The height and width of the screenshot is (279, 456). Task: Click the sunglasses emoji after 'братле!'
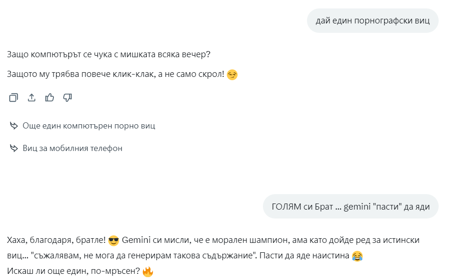pos(113,241)
